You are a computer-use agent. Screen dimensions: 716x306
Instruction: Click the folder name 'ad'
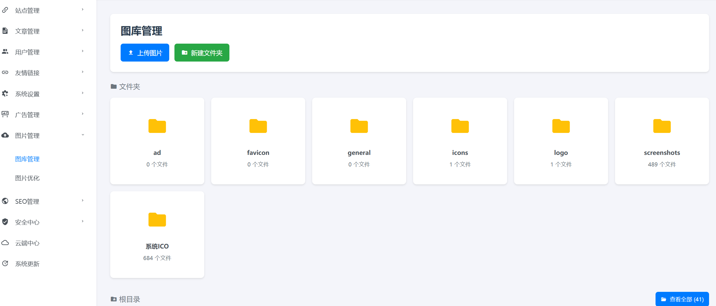tap(157, 153)
